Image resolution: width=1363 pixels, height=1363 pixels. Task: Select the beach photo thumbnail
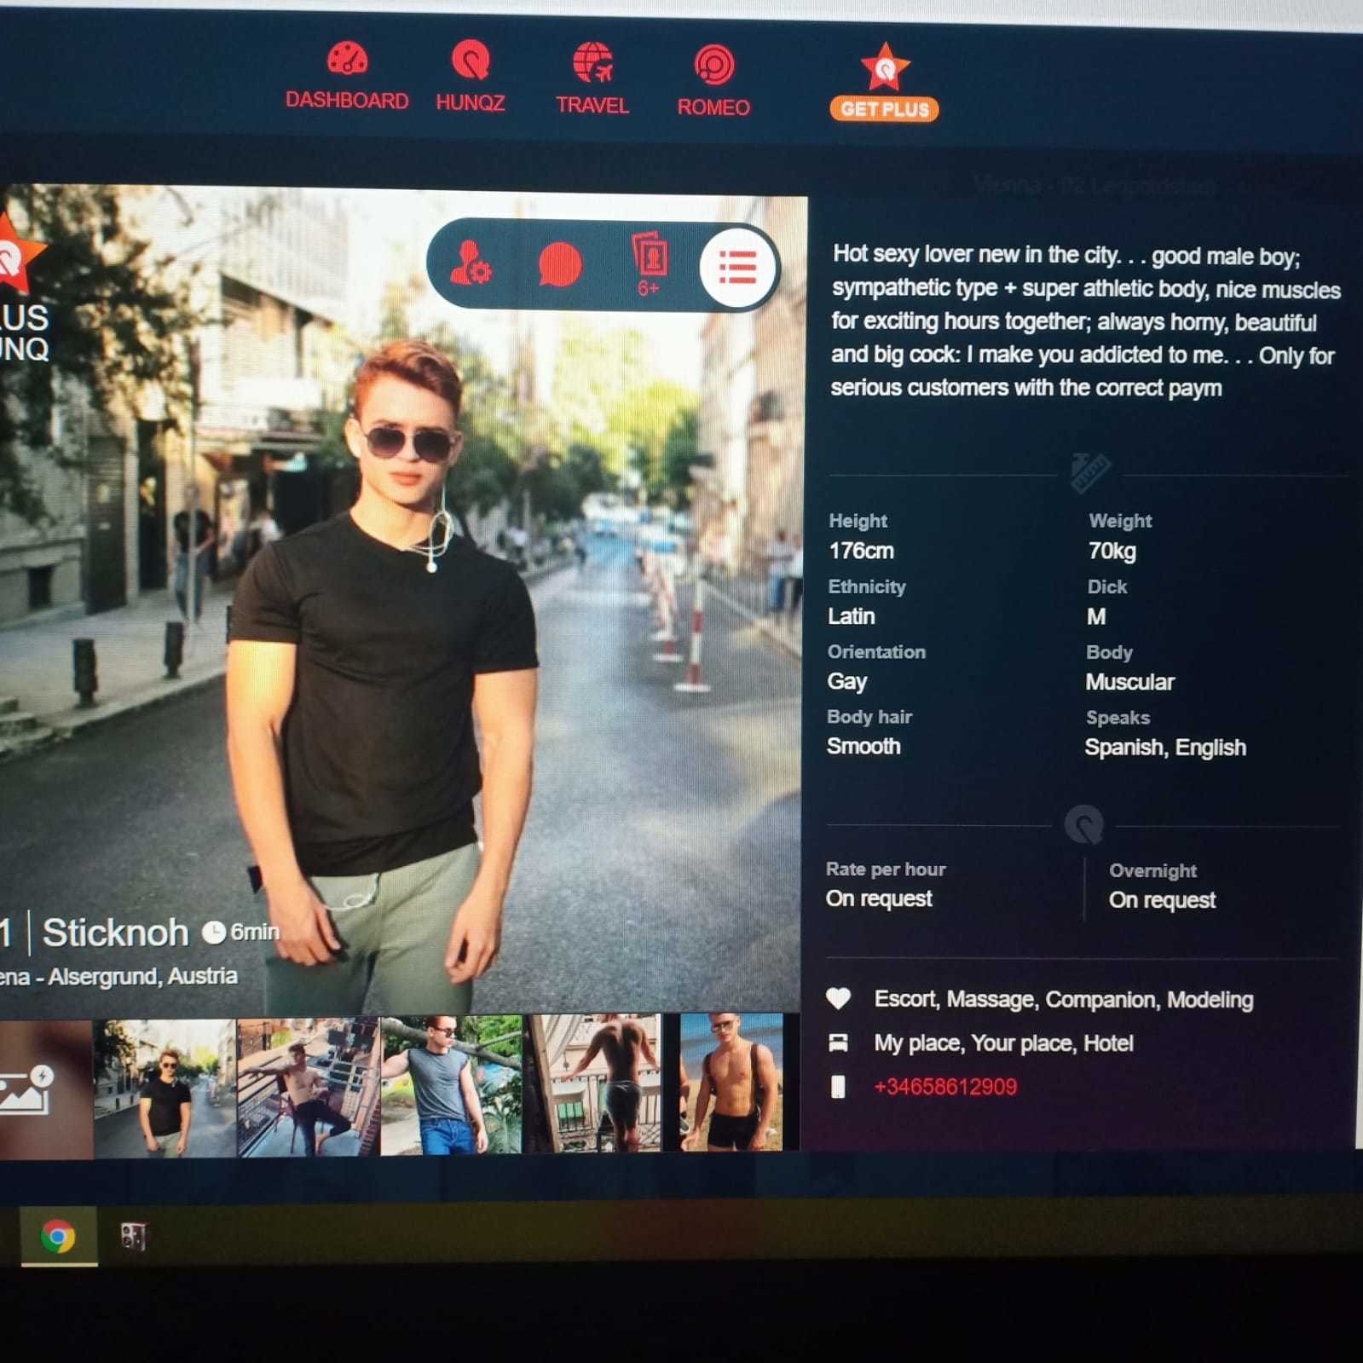(733, 1083)
